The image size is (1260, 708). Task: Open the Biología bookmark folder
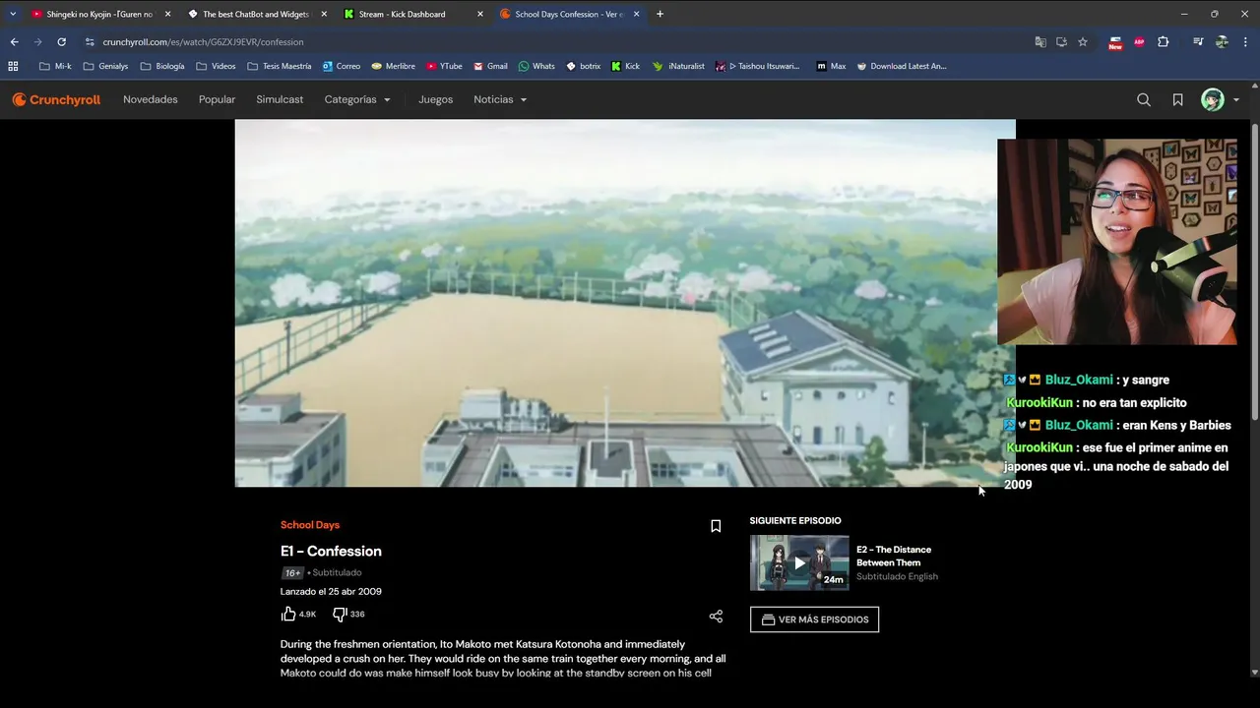pos(162,66)
